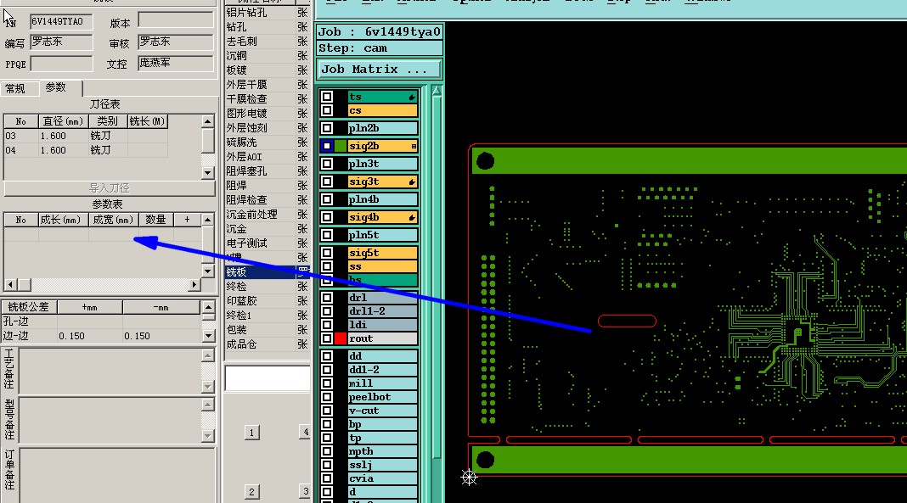
Task: Click left arrow of 参数表 horizontal scrollbar
Action: point(10,285)
